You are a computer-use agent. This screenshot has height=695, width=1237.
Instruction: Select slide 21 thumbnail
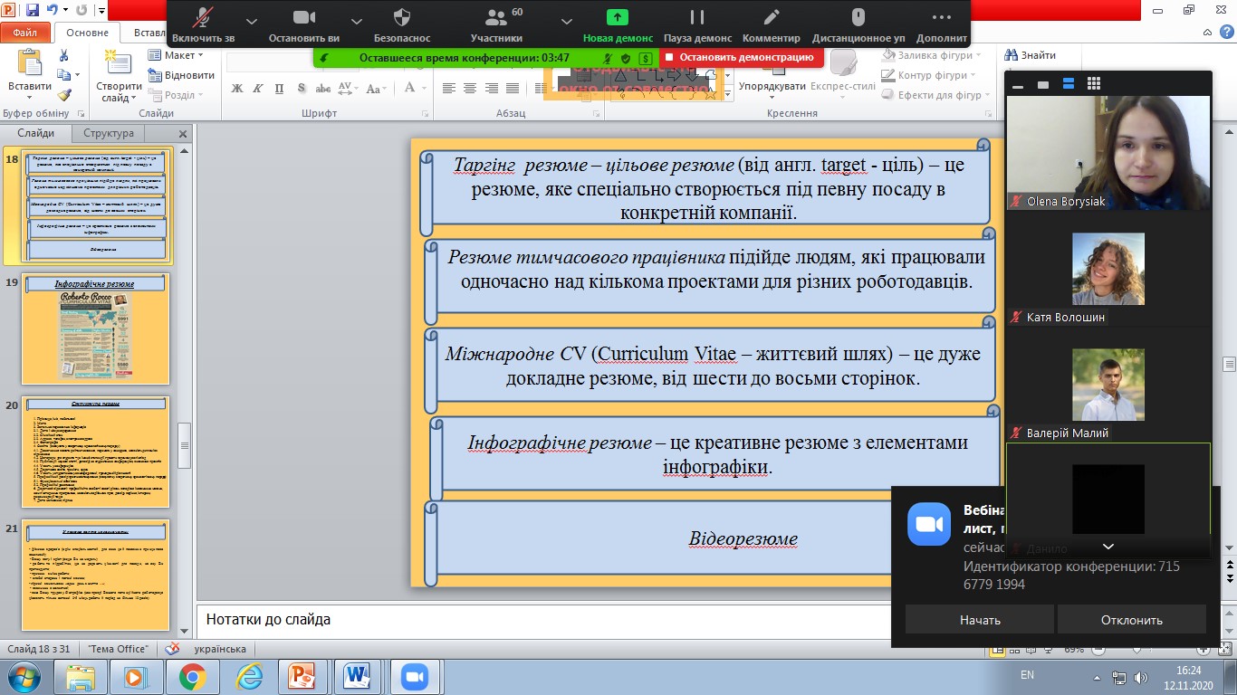click(95, 575)
